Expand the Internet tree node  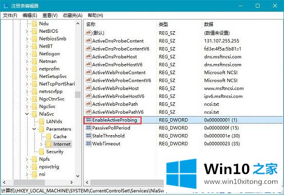click(41, 144)
